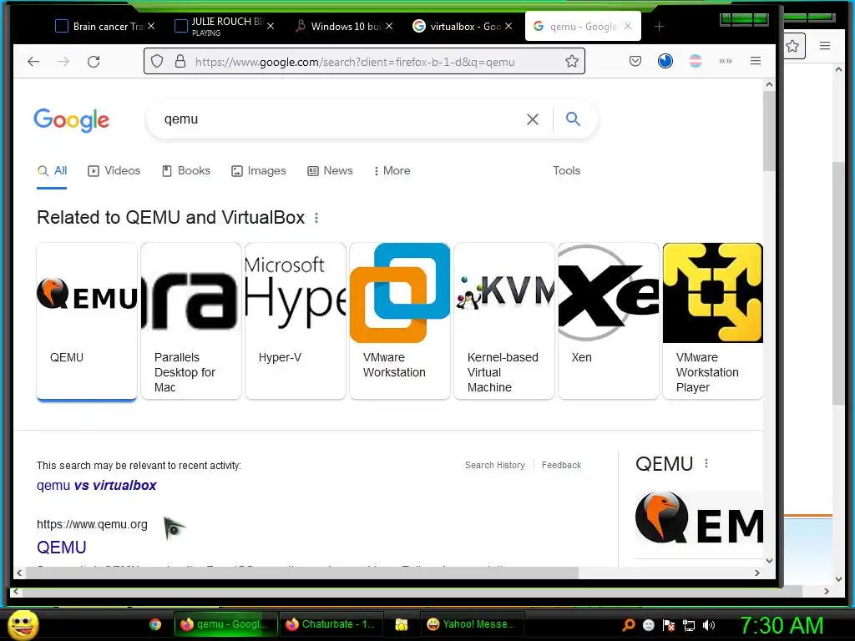Viewport: 855px width, 641px height.
Task: Click the star bookmark icon in background window
Action: point(793,46)
